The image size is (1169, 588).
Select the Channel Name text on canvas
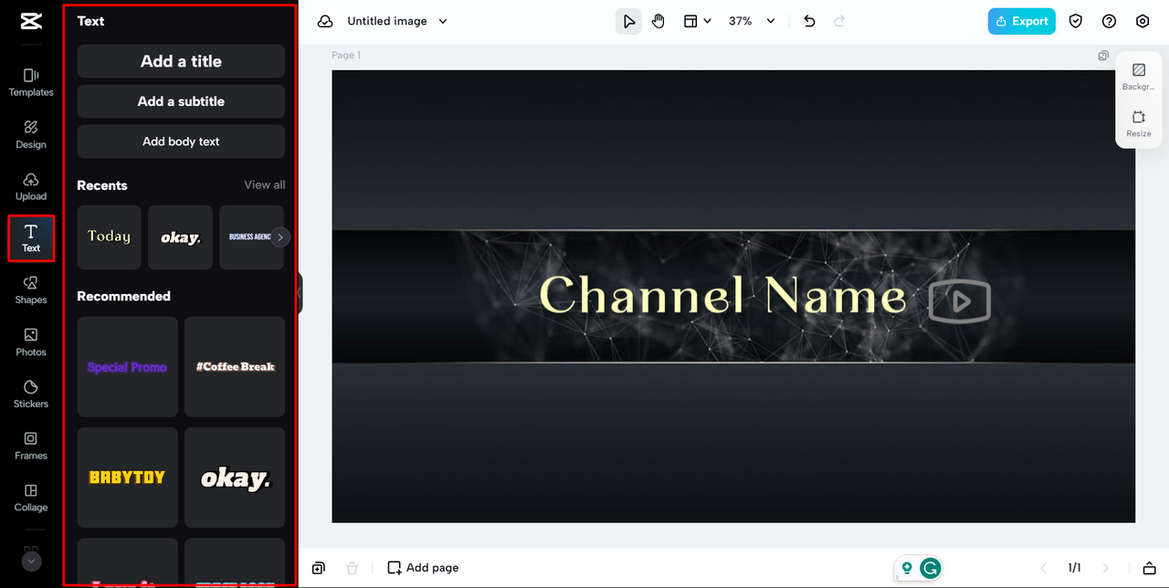point(722,295)
